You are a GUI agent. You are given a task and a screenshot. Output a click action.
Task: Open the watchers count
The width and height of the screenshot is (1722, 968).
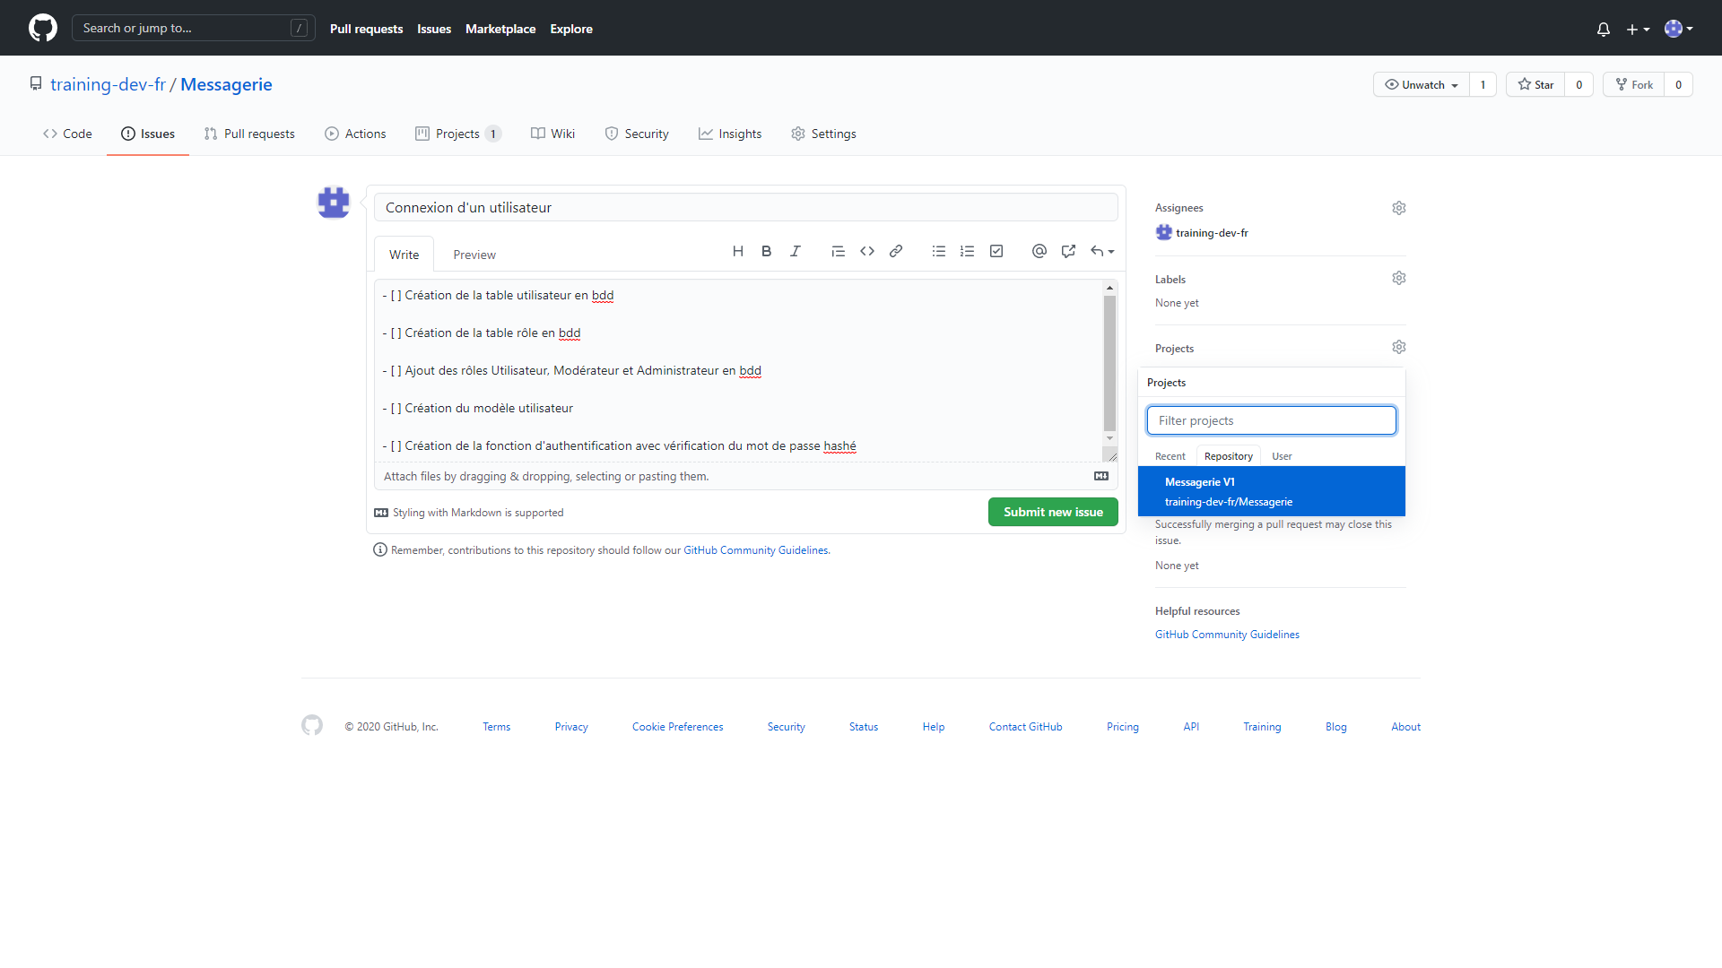(1483, 84)
